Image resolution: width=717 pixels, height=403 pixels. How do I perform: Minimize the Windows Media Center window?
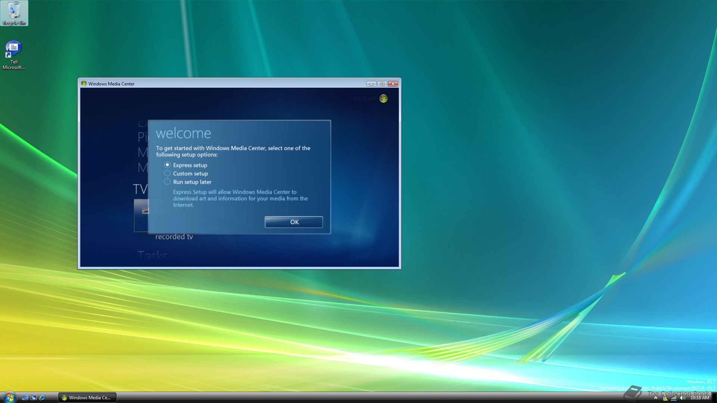click(x=371, y=84)
